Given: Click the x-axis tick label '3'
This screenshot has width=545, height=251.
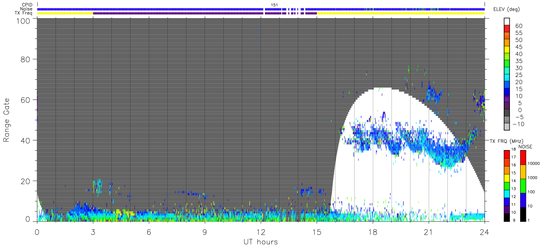Looking at the screenshot, I should pos(93,232).
